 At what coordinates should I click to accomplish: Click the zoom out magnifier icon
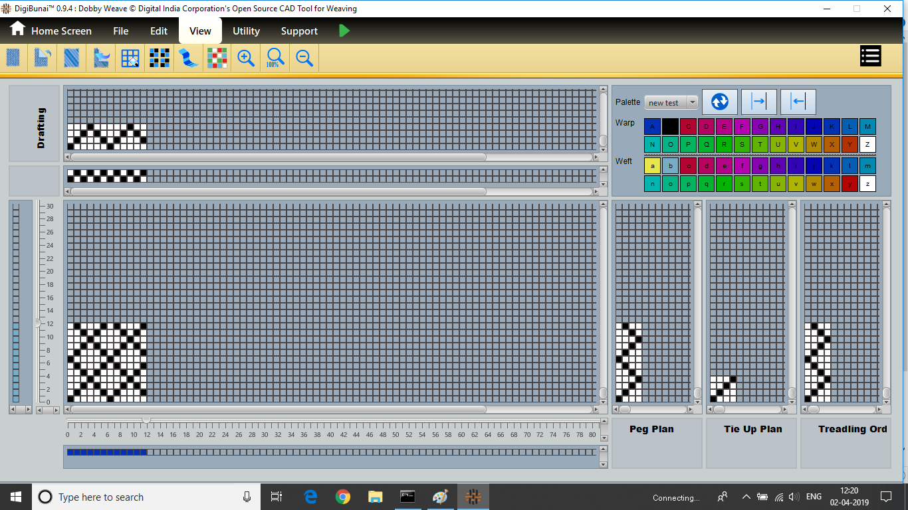point(304,58)
